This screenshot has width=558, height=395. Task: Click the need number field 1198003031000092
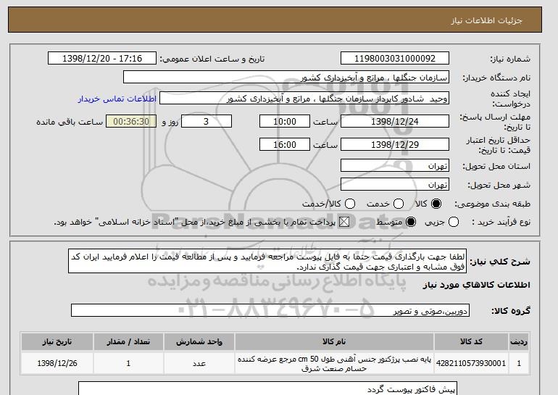pos(395,59)
